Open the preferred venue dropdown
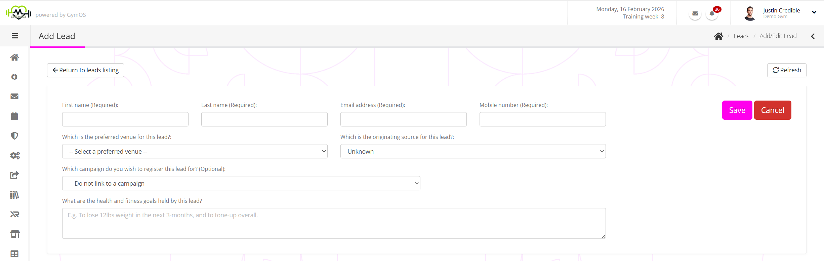The image size is (824, 261). pos(195,151)
